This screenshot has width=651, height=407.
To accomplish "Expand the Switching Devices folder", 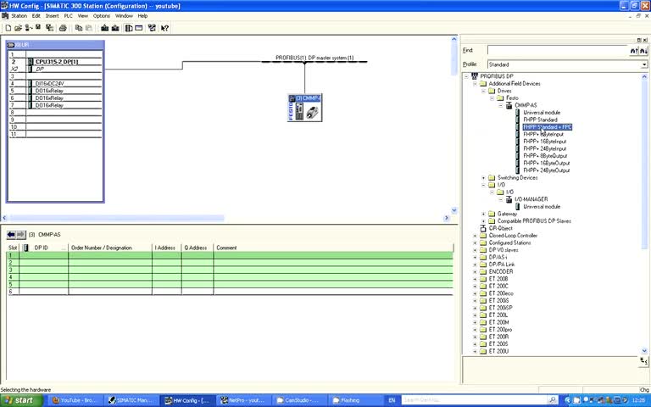I will tap(483, 178).
